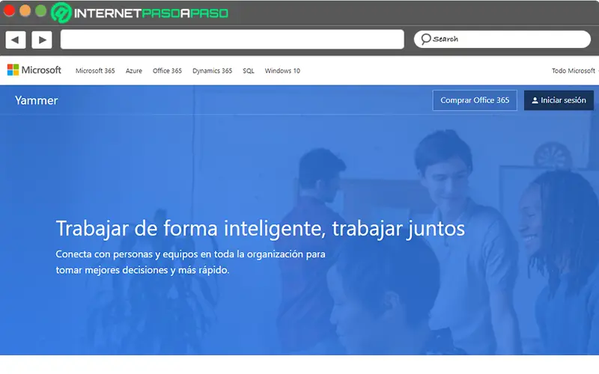Click the Comprar Office 365 button

pyautogui.click(x=475, y=100)
